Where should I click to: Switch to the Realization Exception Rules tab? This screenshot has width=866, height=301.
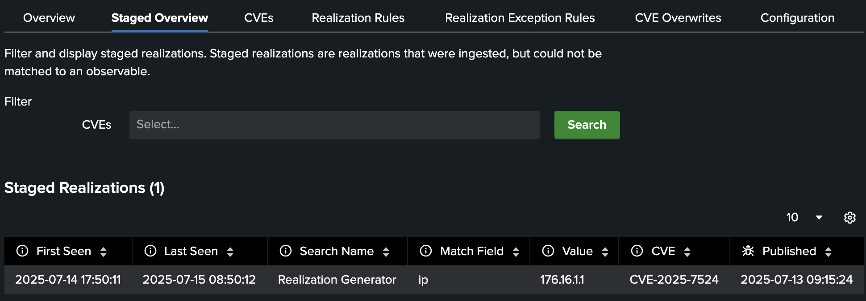click(x=520, y=18)
